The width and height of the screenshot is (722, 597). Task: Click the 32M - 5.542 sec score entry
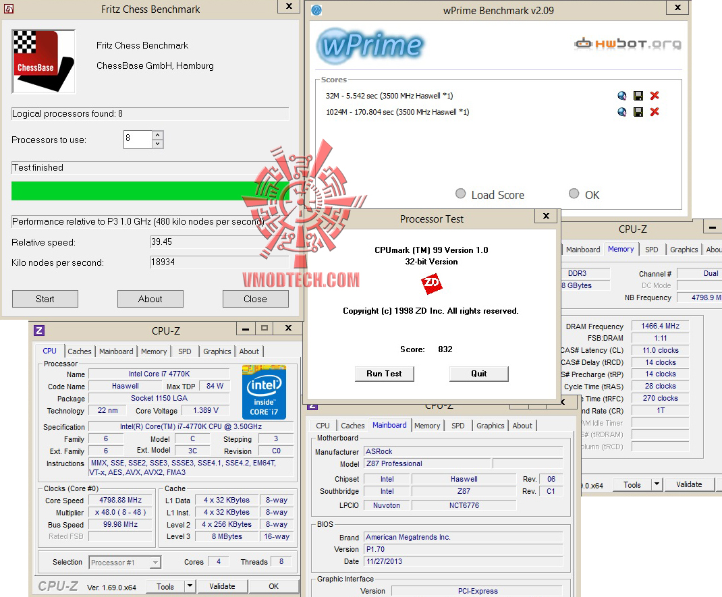[x=389, y=96]
